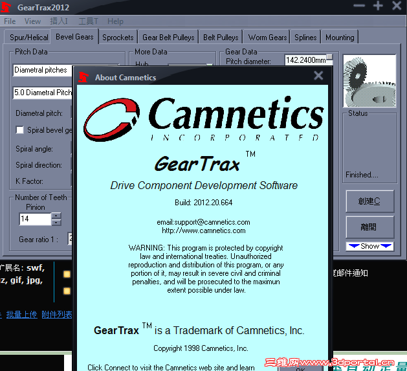Click the About Camnetics dialog title icon
This screenshot has height=371, width=407.
pyautogui.click(x=83, y=77)
